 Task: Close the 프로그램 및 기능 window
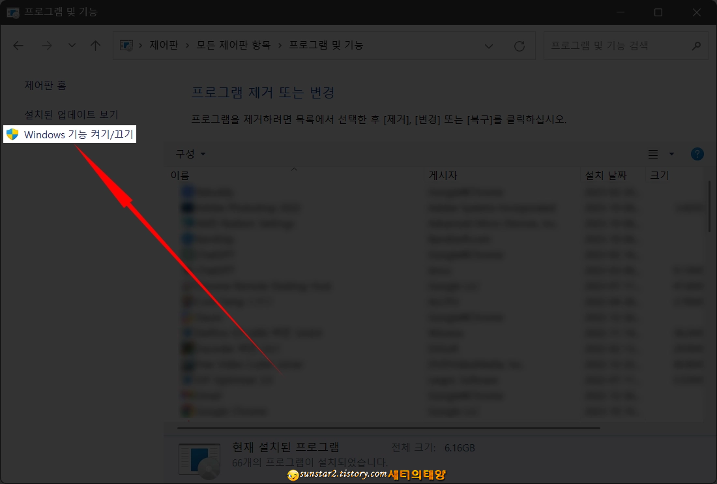tap(696, 12)
